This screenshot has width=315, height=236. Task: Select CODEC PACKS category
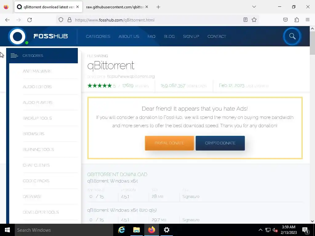point(36,181)
